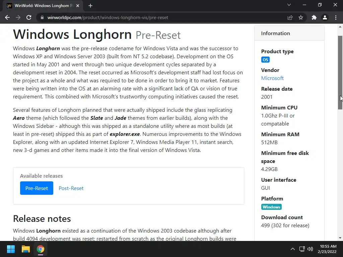Image resolution: width=343 pixels, height=257 pixels.
Task: Click the Information panel header
Action: click(289, 33)
